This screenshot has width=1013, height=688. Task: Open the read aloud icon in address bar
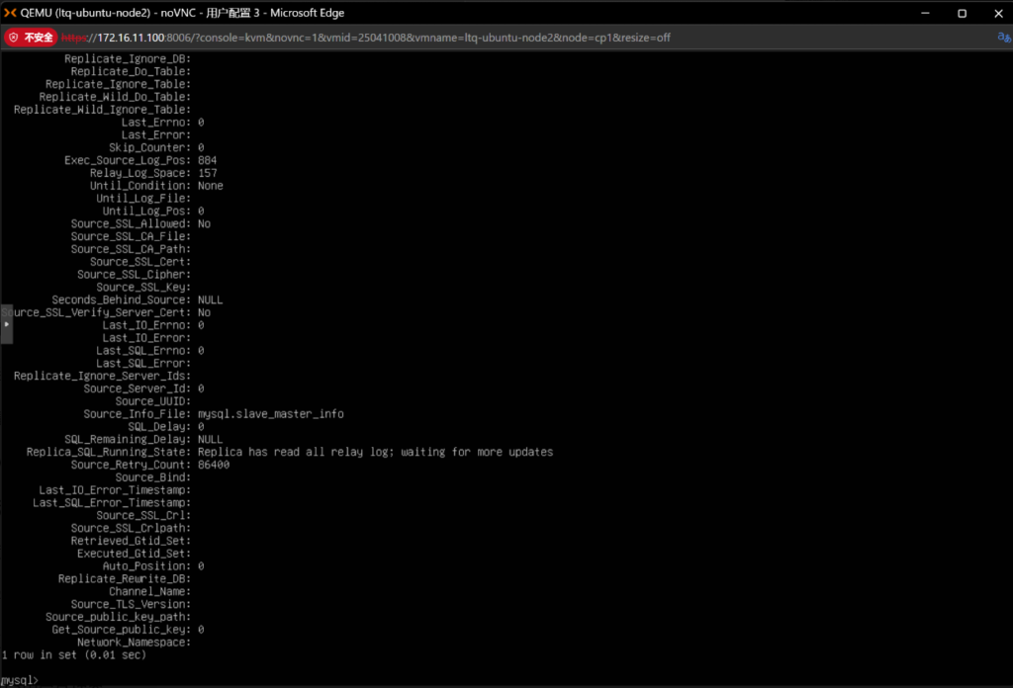(1002, 37)
